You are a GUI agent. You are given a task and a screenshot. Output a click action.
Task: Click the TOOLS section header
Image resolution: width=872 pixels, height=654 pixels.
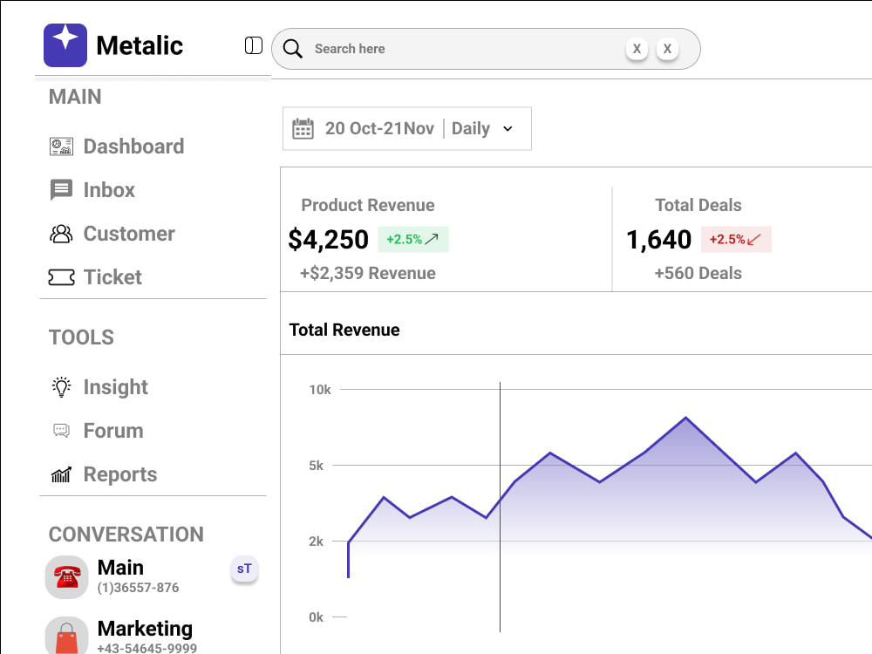click(81, 337)
